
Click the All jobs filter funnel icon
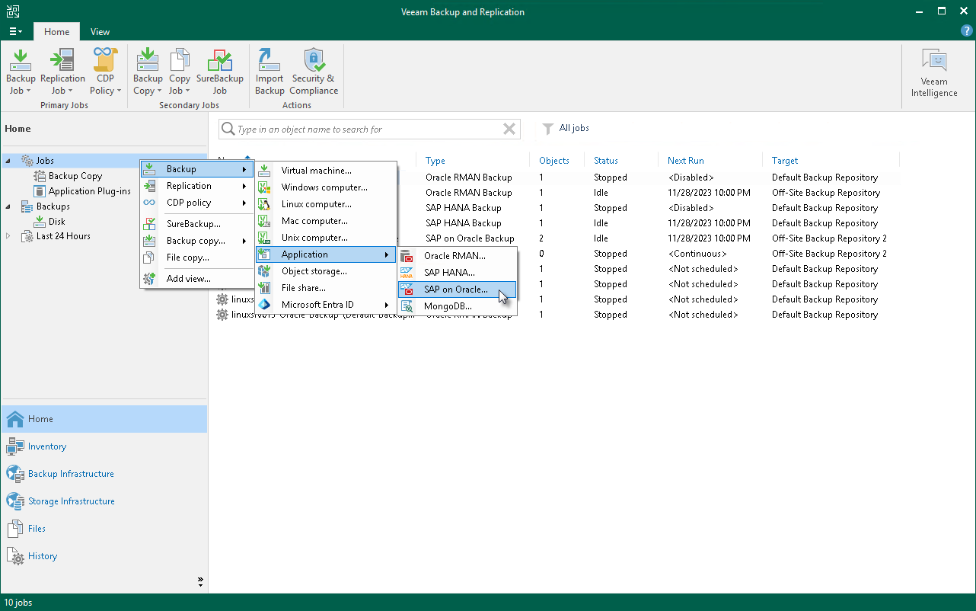pos(547,129)
